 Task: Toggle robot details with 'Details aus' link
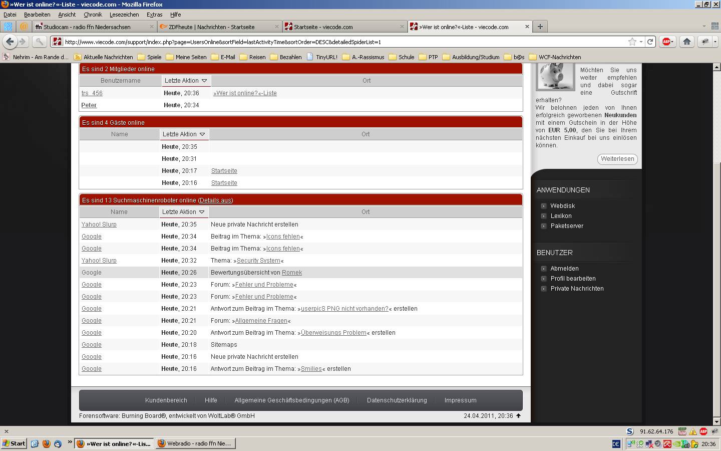coord(215,200)
